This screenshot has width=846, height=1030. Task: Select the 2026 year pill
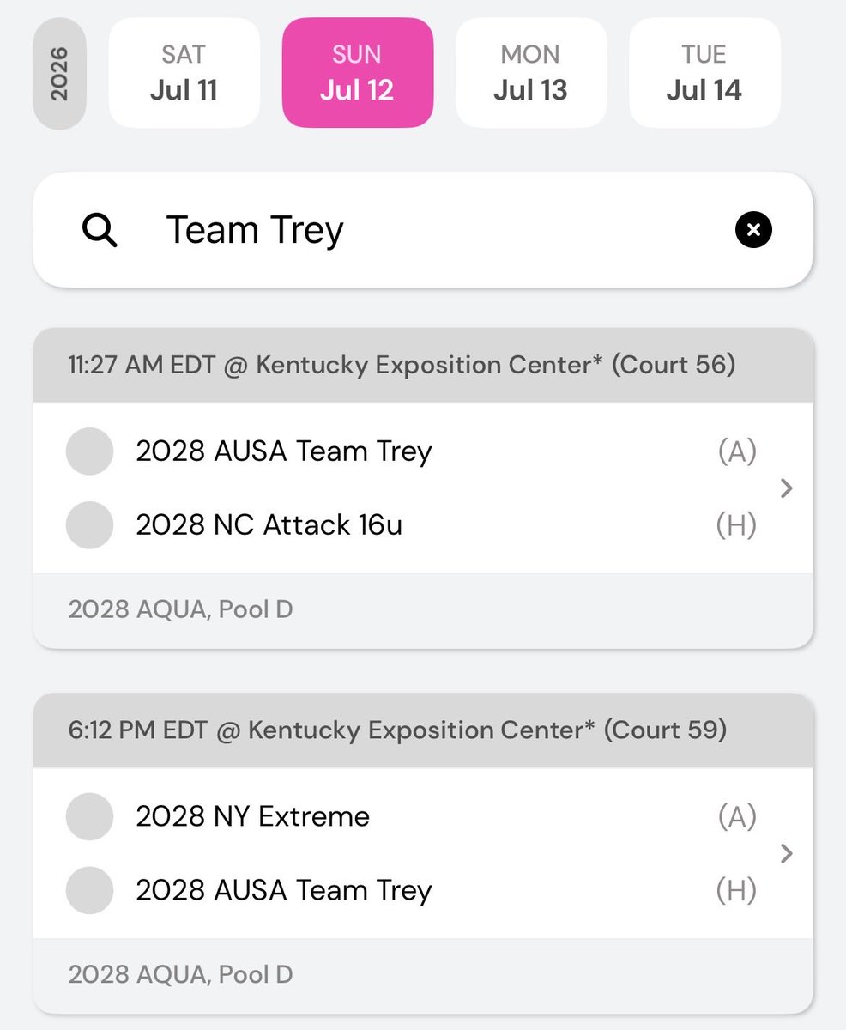click(59, 73)
